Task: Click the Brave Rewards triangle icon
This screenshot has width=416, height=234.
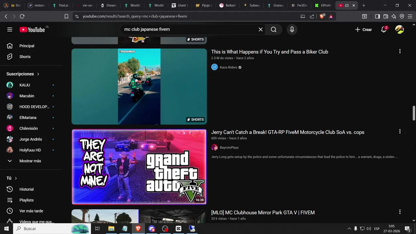Action: point(331,16)
